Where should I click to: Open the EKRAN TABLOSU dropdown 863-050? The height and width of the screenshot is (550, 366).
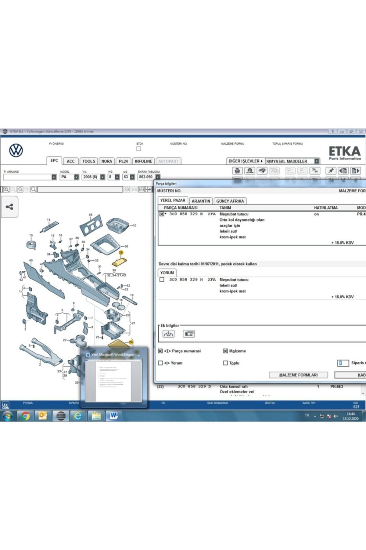pos(158,177)
